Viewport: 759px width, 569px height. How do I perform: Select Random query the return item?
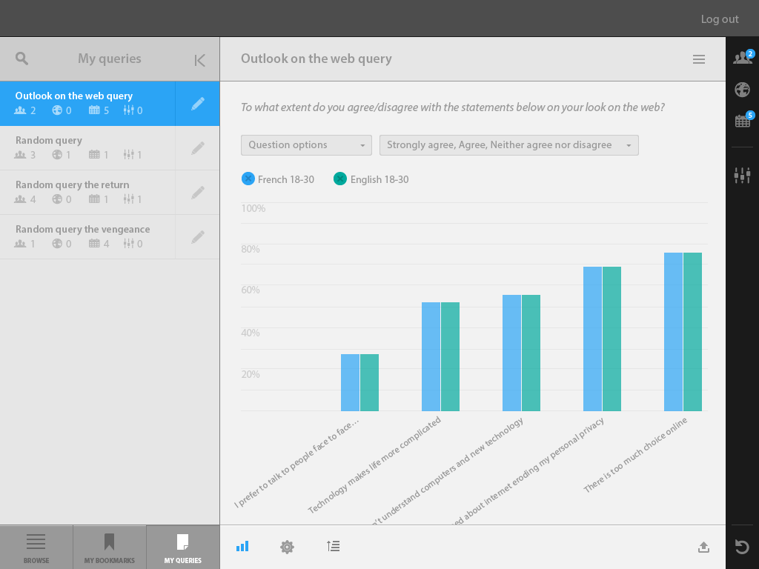pos(87,193)
